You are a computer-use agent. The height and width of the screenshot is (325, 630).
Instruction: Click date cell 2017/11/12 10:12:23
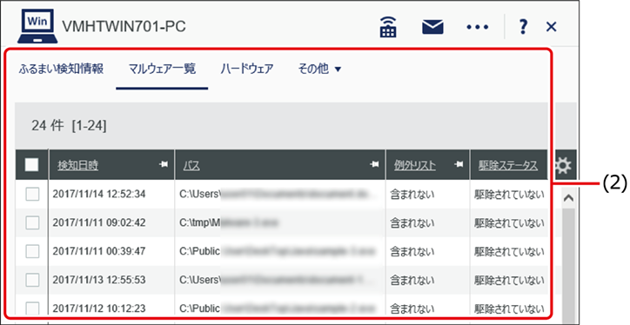pos(99,308)
